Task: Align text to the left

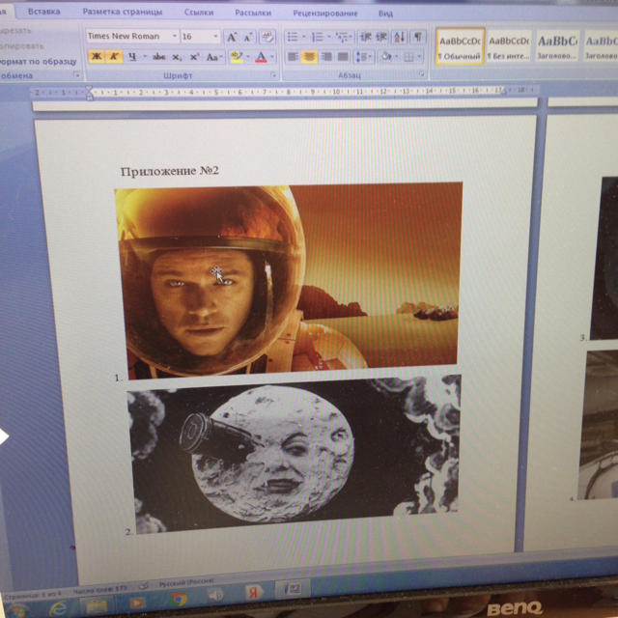Action: point(293,57)
